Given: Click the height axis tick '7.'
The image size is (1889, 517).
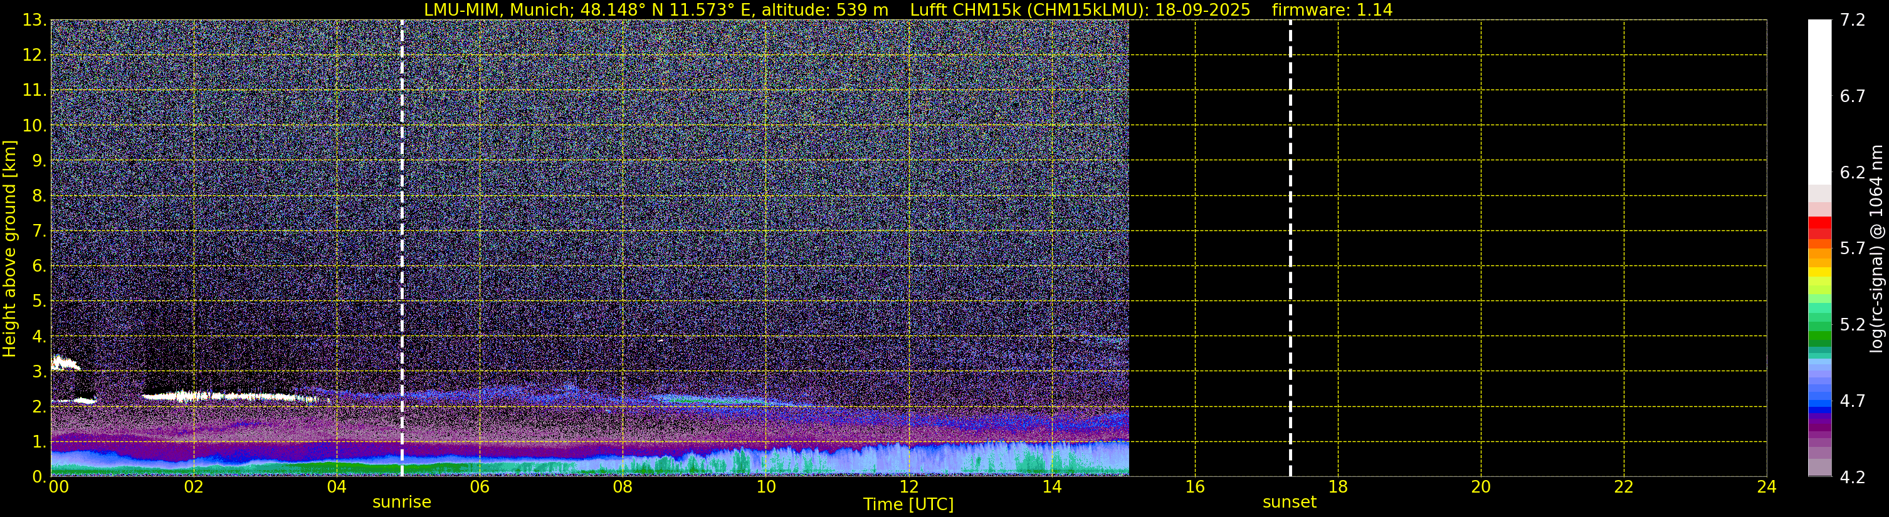Looking at the screenshot, I should [x=39, y=232].
